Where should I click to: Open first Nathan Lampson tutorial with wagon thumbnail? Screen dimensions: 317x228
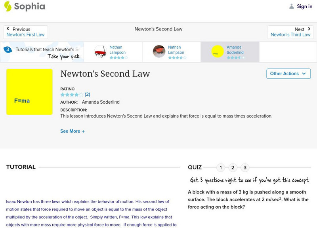point(113,52)
